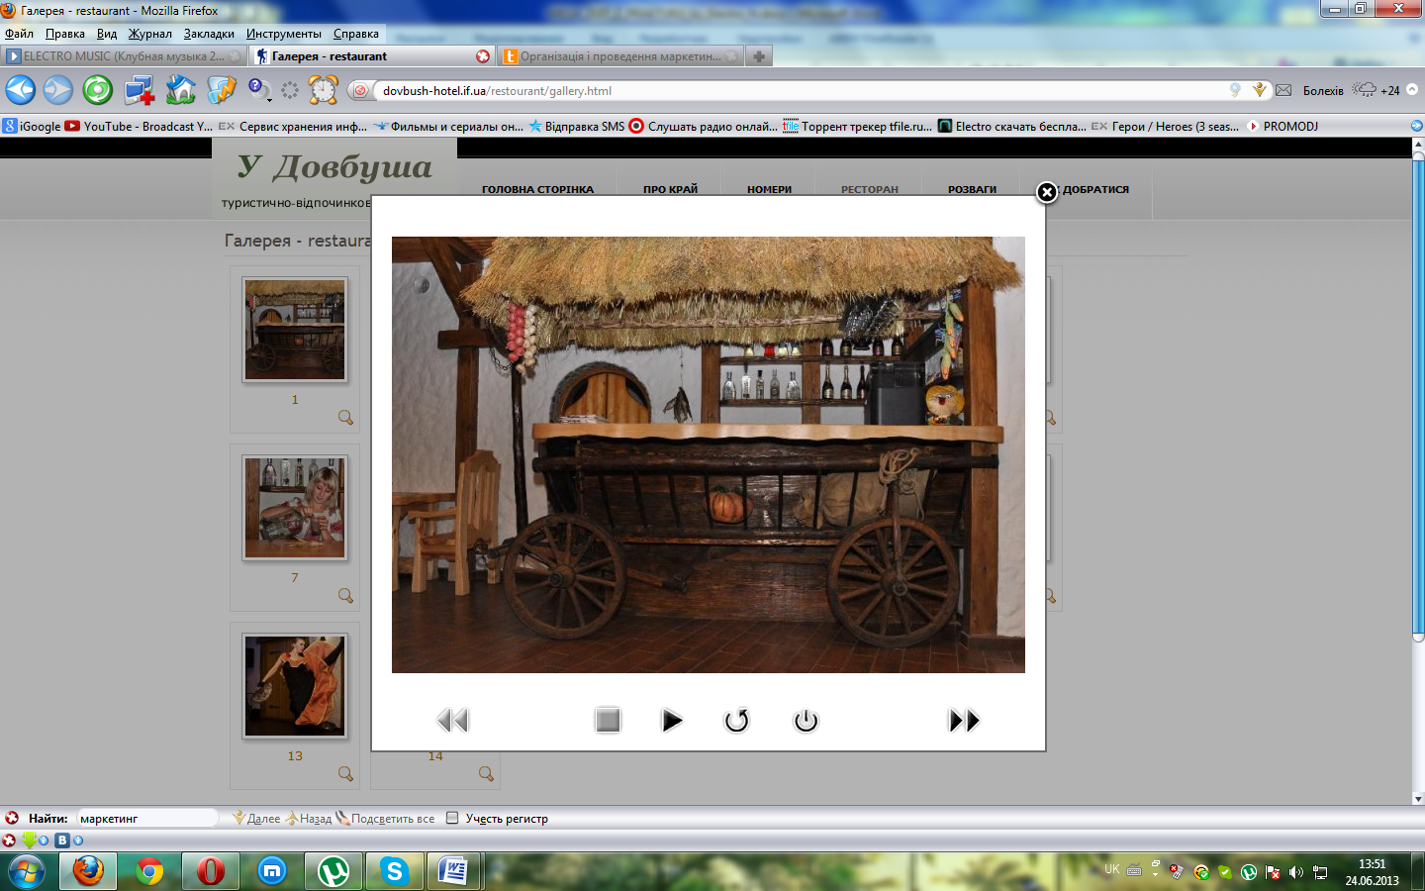Click the award ribbon icon in address bar
1425x891 pixels.
point(1235,90)
